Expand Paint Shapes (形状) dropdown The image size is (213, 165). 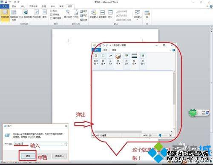pyautogui.click(x=127, y=59)
